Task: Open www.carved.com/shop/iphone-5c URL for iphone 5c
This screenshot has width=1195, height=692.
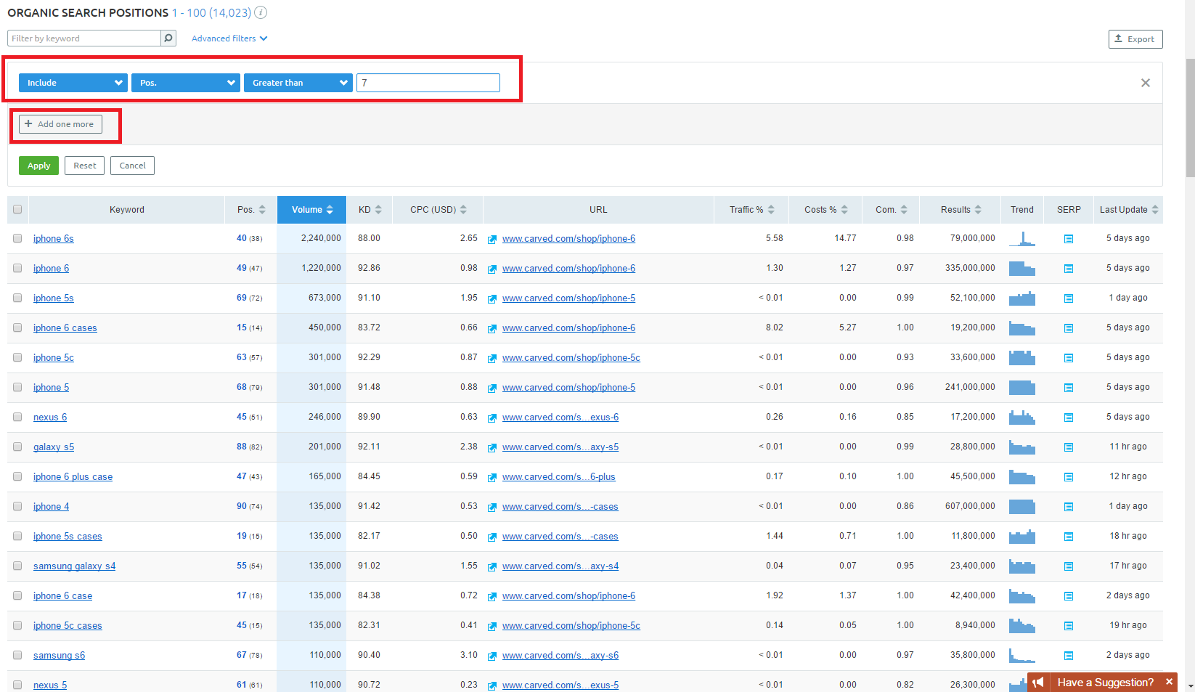Action: click(571, 358)
